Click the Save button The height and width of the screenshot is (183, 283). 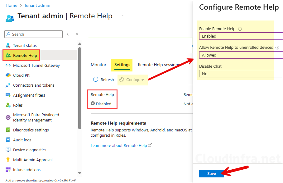pos(211,173)
